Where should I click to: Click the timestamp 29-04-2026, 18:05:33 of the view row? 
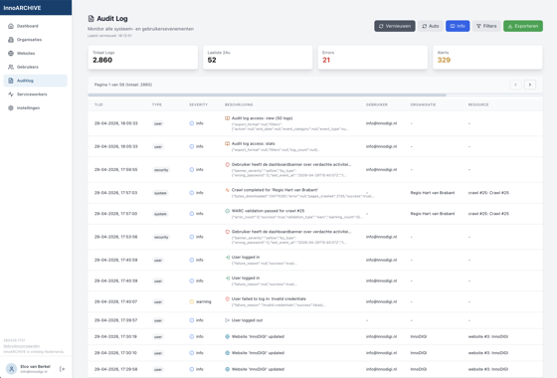click(x=115, y=123)
